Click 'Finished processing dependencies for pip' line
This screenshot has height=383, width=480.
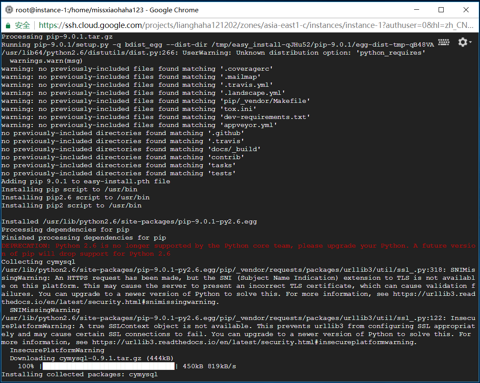(x=84, y=238)
